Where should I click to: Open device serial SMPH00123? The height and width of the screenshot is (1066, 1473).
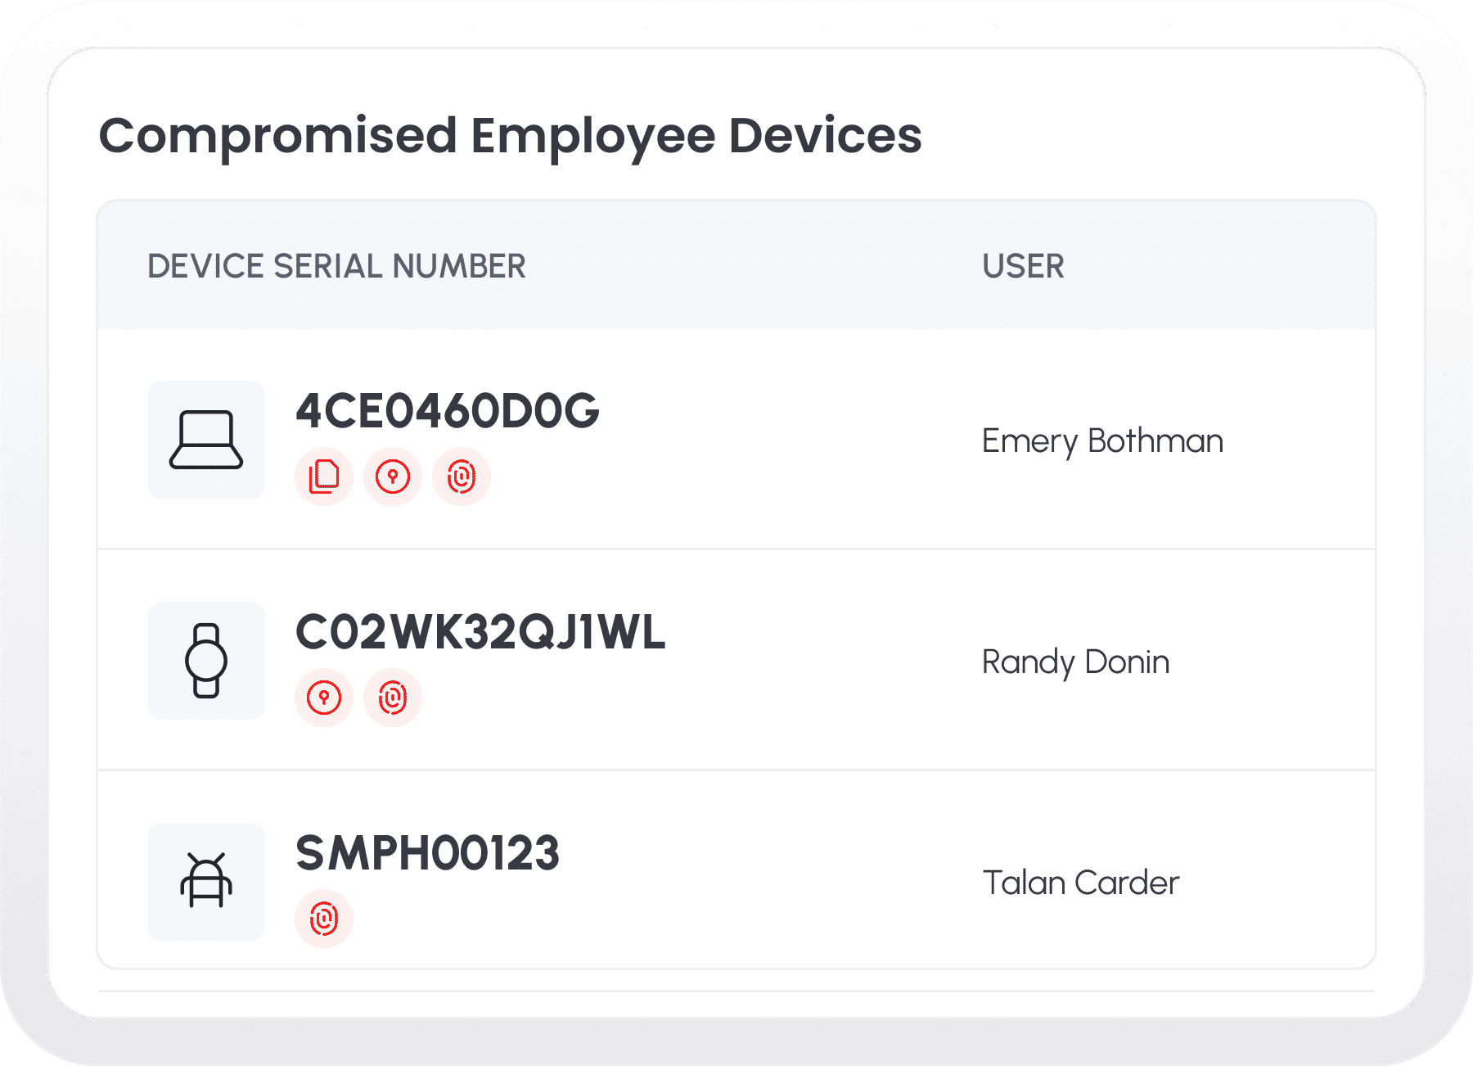427,853
